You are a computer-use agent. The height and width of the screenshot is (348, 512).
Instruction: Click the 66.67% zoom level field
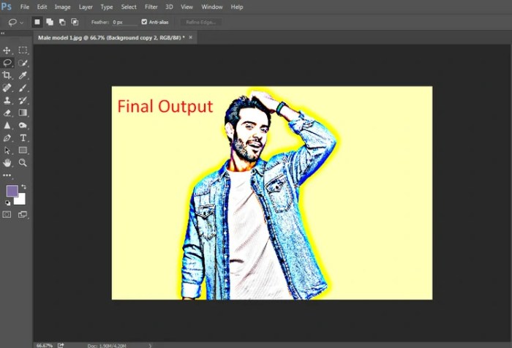click(45, 345)
